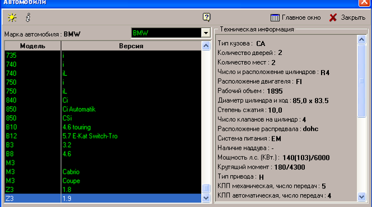The width and height of the screenshot is (372, 207).
Task: Select the 750 i row
Action: [x=103, y=82]
